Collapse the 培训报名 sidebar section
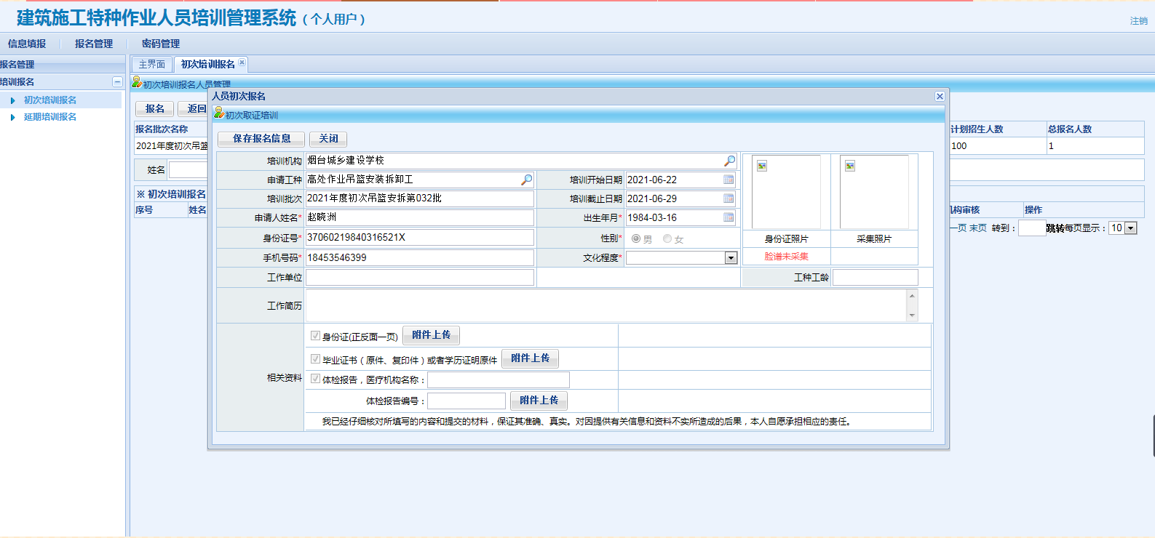The image size is (1155, 538). [x=117, y=82]
